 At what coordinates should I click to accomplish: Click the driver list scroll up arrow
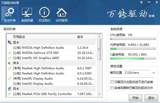(99, 36)
